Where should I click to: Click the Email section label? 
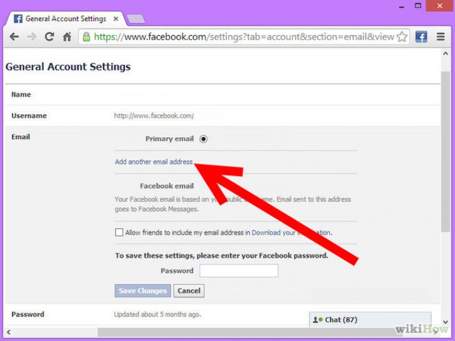pyautogui.click(x=21, y=137)
